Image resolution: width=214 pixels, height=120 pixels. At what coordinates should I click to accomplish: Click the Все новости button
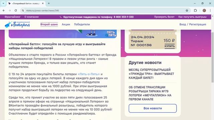point(152,108)
